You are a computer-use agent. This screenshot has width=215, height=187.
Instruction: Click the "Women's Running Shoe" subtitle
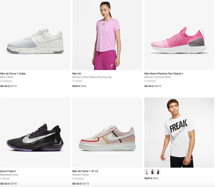coord(157,77)
